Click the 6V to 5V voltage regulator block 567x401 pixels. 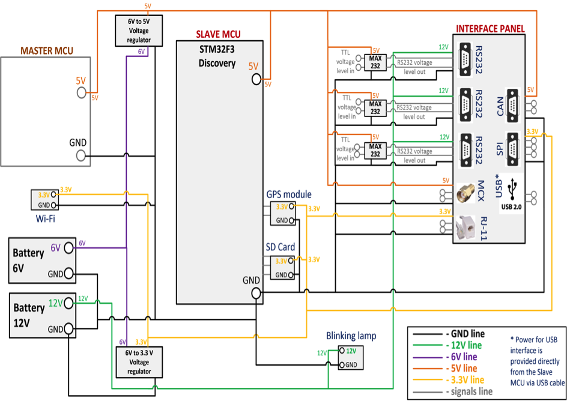pyautogui.click(x=139, y=31)
